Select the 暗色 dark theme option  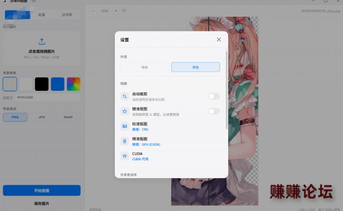pyautogui.click(x=145, y=67)
